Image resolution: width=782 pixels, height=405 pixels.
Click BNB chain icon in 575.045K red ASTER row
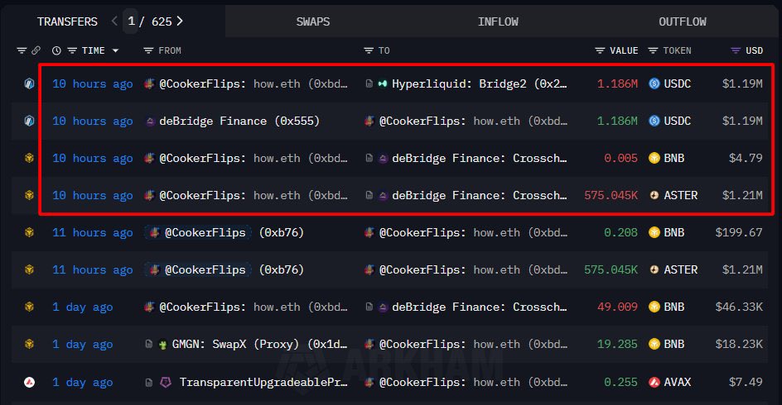(x=30, y=196)
